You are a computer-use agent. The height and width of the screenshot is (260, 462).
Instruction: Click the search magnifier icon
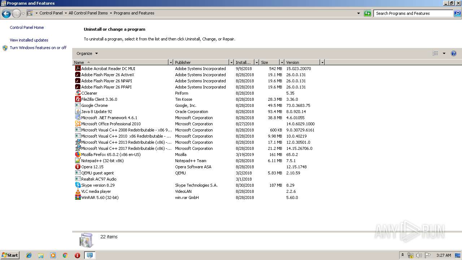457,13
